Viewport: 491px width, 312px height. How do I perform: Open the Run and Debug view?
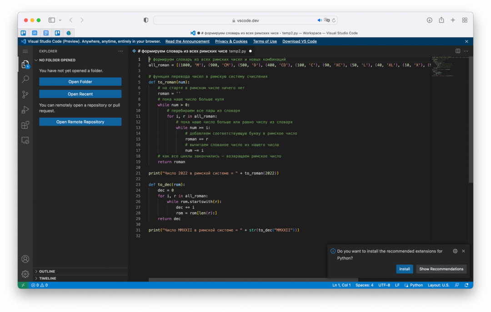(25, 110)
